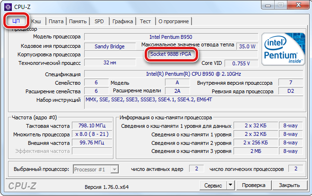Click the Закрыть button
Screen dimensions: 312x196
point(289,185)
